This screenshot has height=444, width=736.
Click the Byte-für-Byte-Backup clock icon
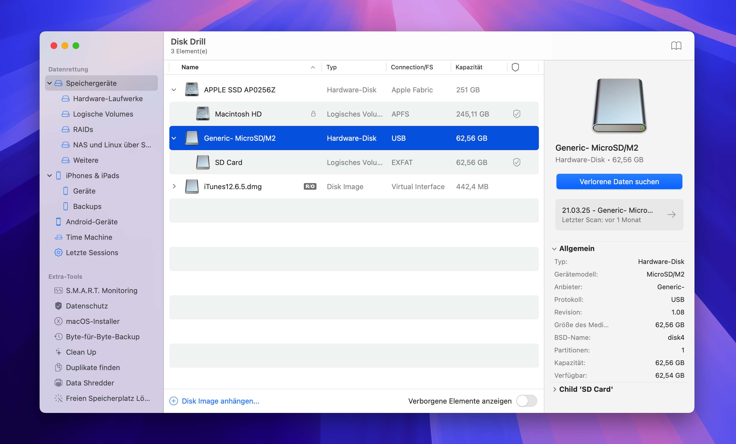(59, 337)
